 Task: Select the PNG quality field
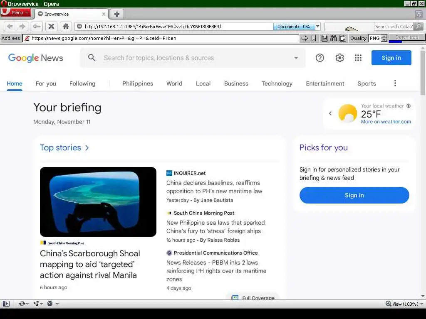tap(375, 38)
